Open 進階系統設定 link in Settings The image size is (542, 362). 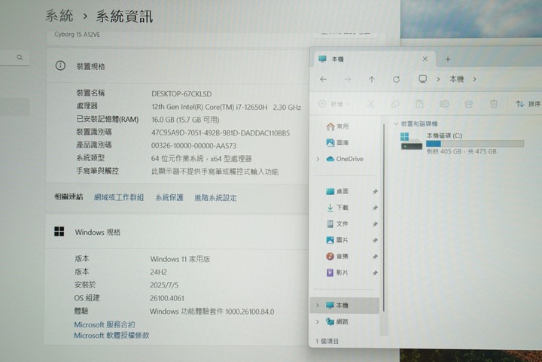(215, 198)
